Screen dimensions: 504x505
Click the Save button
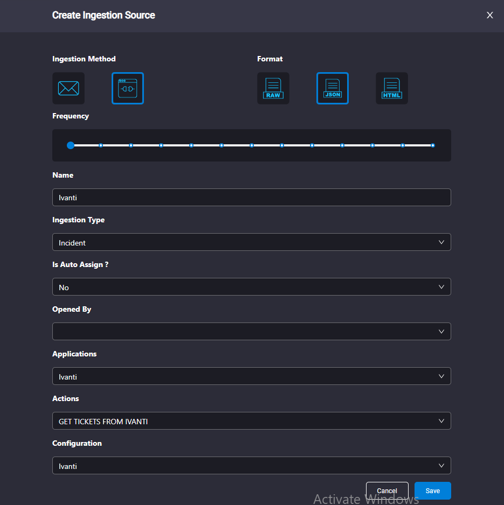point(432,491)
